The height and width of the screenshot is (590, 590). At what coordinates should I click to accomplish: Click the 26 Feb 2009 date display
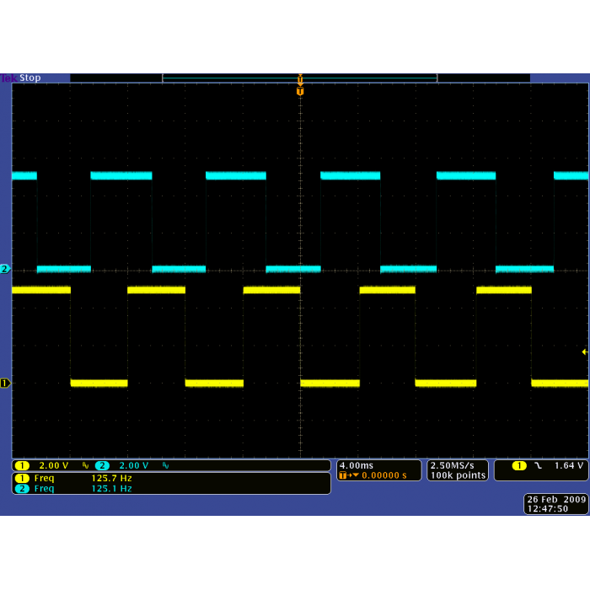556,499
